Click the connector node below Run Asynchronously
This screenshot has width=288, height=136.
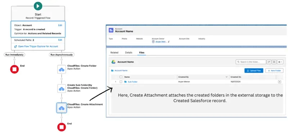(62, 60)
